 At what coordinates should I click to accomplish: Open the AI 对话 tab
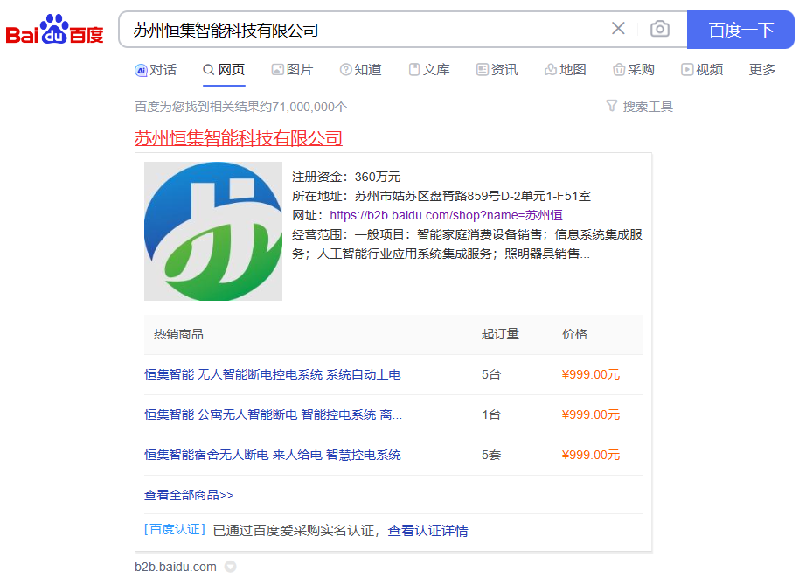pos(156,70)
